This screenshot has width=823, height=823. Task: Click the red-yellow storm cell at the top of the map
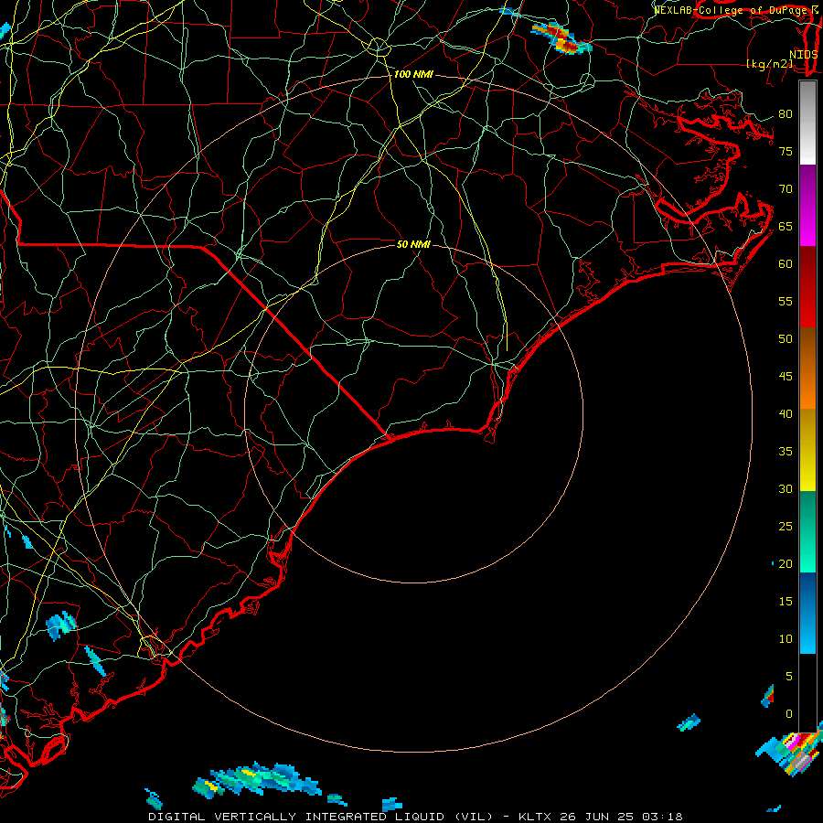pos(561,38)
